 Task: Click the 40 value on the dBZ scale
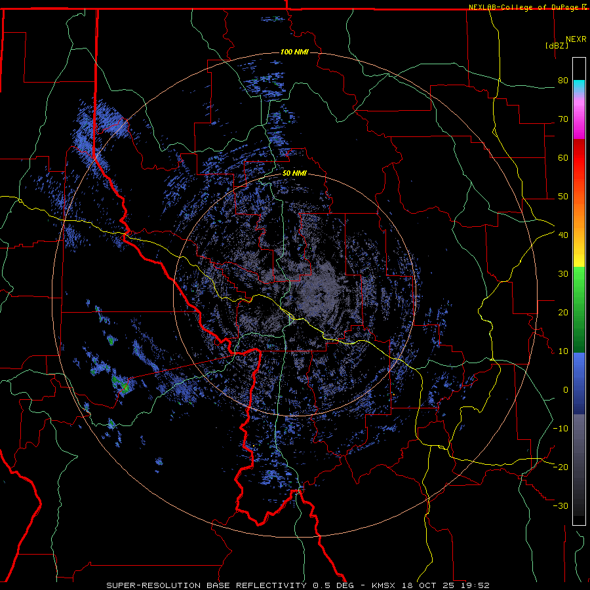tap(563, 235)
